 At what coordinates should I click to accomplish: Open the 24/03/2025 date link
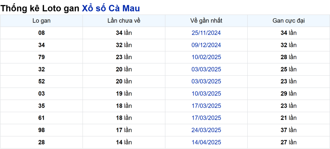click(206, 130)
